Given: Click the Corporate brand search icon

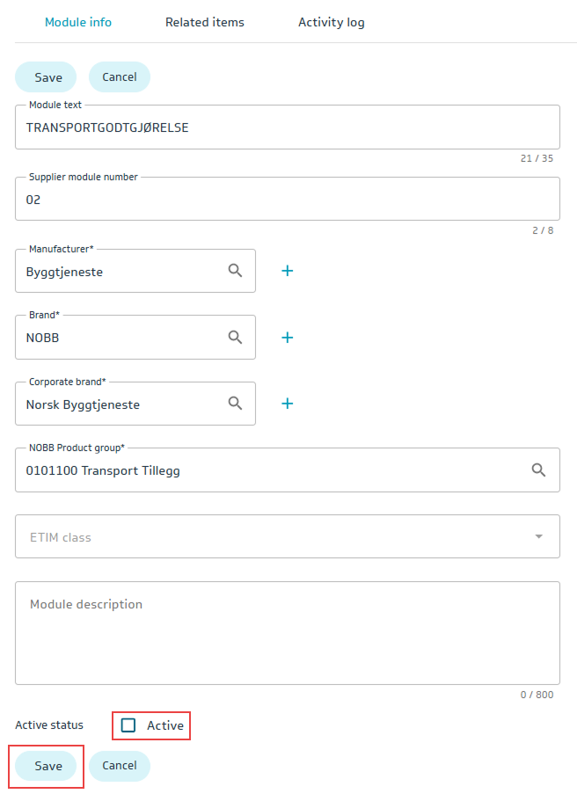Looking at the screenshot, I should click(x=235, y=404).
